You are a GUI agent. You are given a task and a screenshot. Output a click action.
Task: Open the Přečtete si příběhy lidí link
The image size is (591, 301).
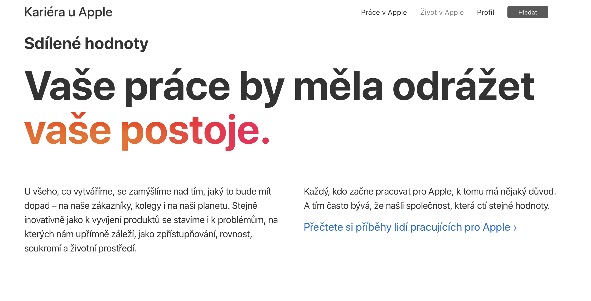tap(407, 227)
